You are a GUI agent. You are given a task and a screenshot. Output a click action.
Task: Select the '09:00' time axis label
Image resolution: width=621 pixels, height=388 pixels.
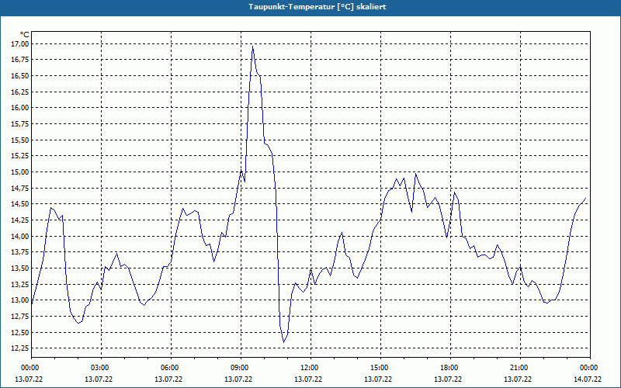tap(241, 368)
